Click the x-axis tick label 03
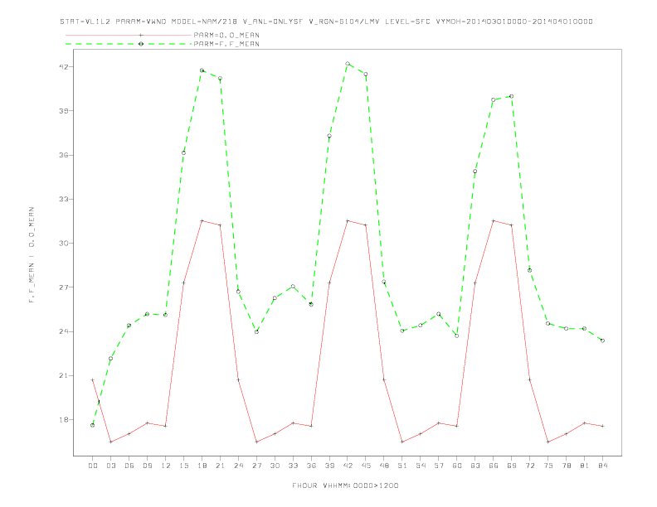The width and height of the screenshot is (657, 507). 110,466
